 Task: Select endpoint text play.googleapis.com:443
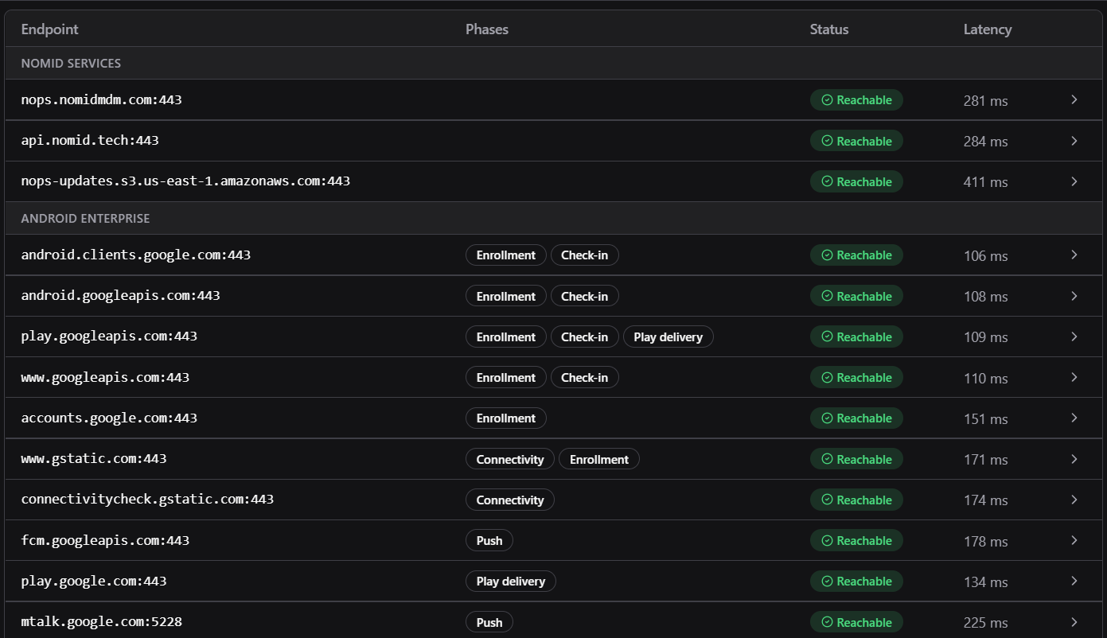tap(109, 337)
